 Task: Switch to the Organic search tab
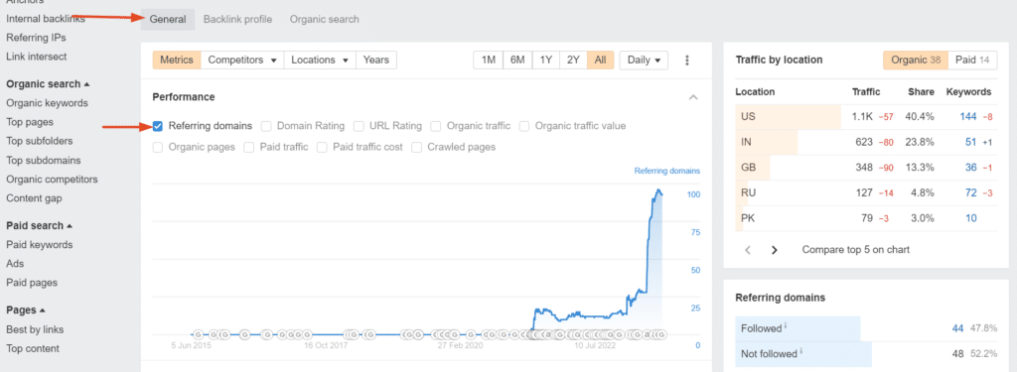point(325,20)
